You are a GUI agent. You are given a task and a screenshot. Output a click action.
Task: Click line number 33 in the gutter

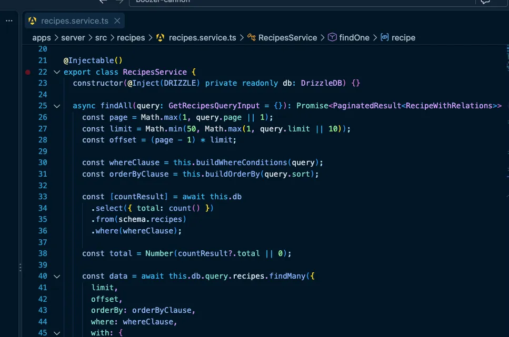point(43,197)
